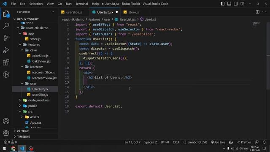Viewport: 270px width, 152px height.
Task: Click the VS Code taskbar icon
Action: tap(22, 148)
